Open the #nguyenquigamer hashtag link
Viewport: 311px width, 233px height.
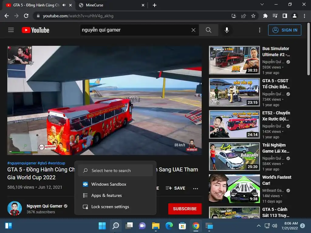[x=22, y=163]
